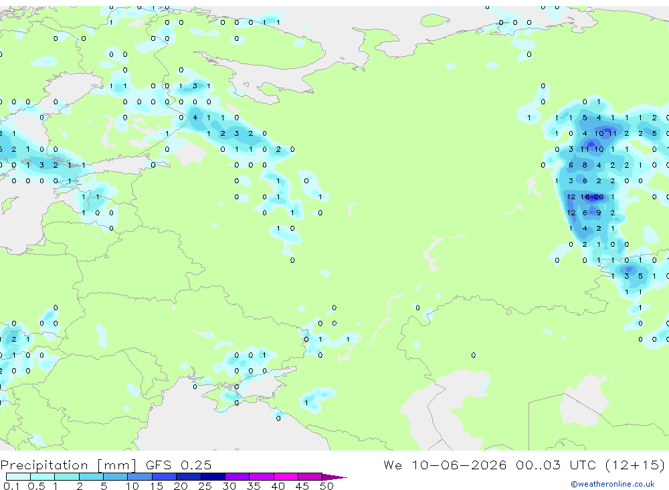Pick the 15–20 mm legend color swatch
Image resolution: width=669 pixels, height=490 pixels.
(x=164, y=477)
